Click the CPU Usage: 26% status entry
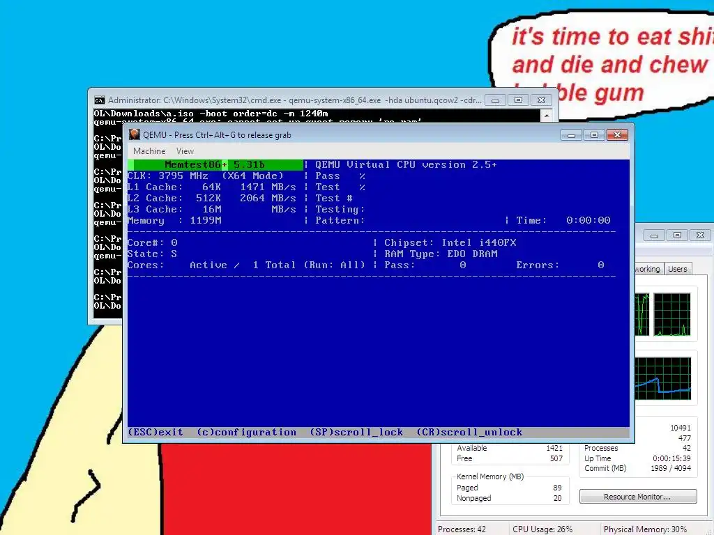Screen dimensions: 714x535 pos(542,529)
